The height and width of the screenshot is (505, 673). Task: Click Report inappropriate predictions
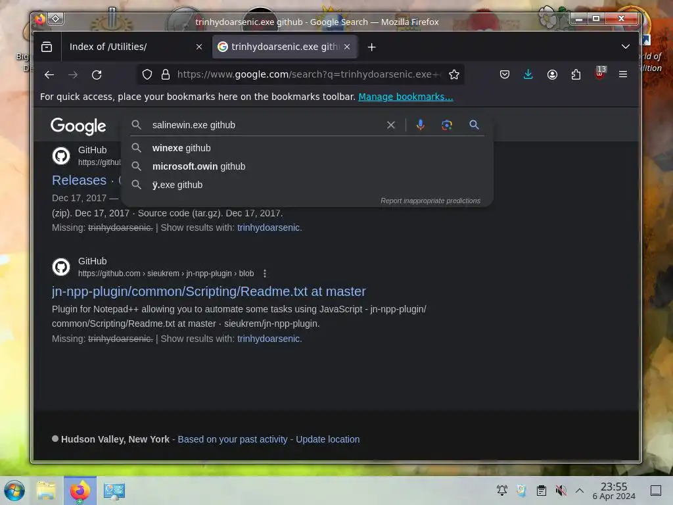[430, 201]
